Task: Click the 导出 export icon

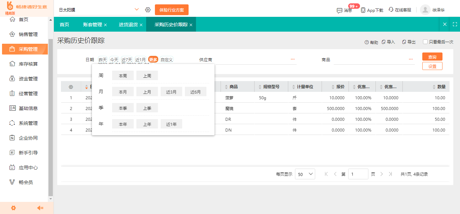Action: coord(404,42)
